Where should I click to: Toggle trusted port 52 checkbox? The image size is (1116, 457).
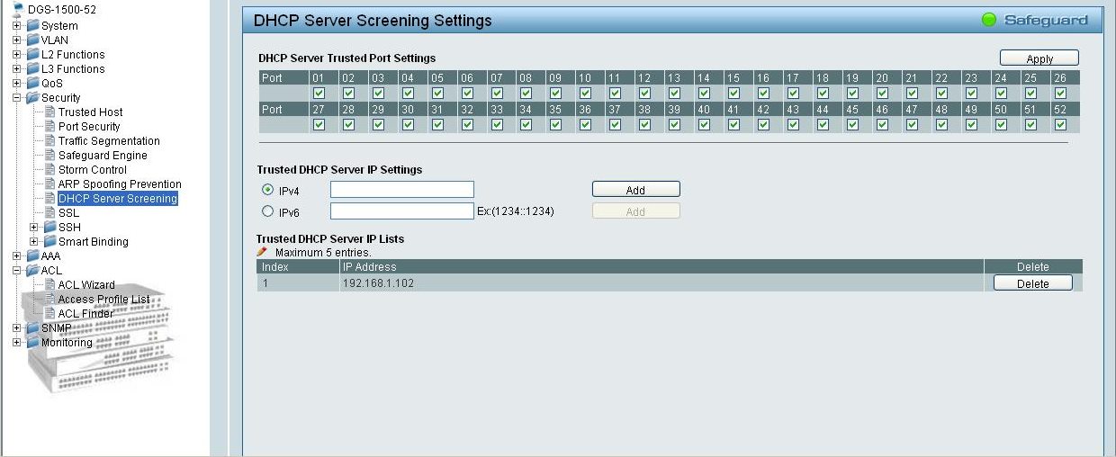pyautogui.click(x=1060, y=124)
